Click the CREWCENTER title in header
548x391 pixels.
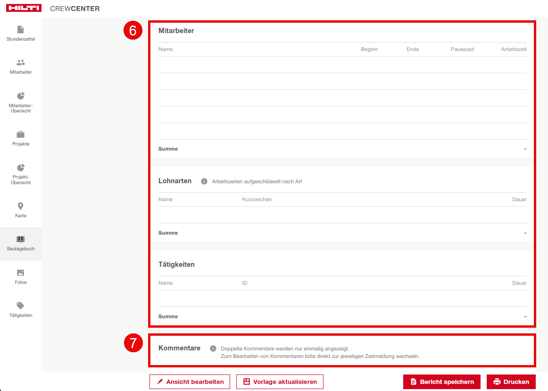tap(75, 8)
